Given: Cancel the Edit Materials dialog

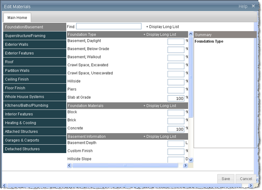Looking at the screenshot, I should coord(246,179).
